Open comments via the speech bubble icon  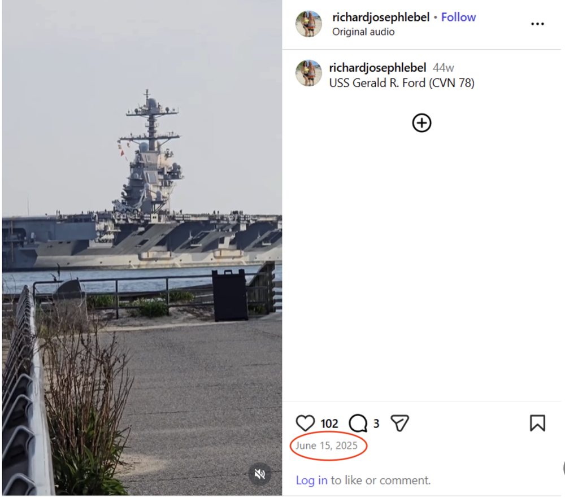coord(358,423)
